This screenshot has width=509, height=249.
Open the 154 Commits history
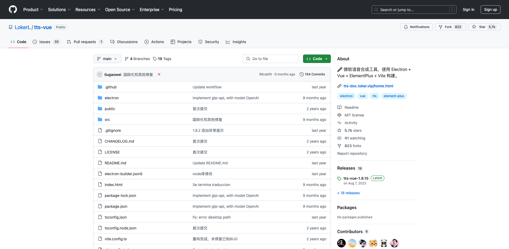(x=312, y=74)
